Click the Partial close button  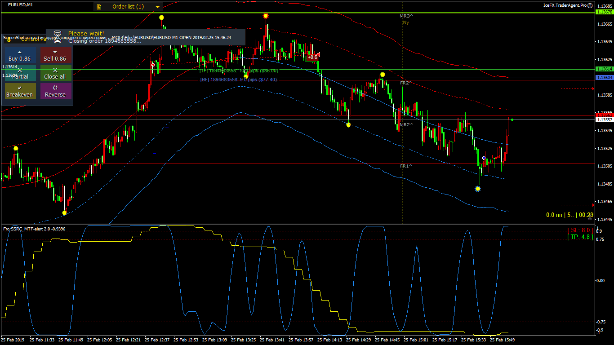click(19, 74)
